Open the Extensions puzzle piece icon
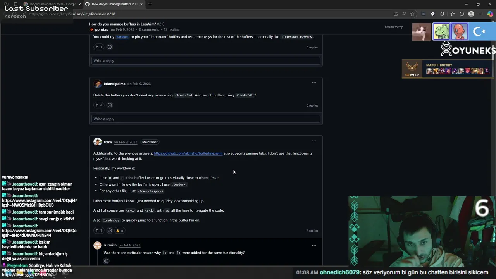This screenshot has height=279, width=496. click(x=442, y=14)
